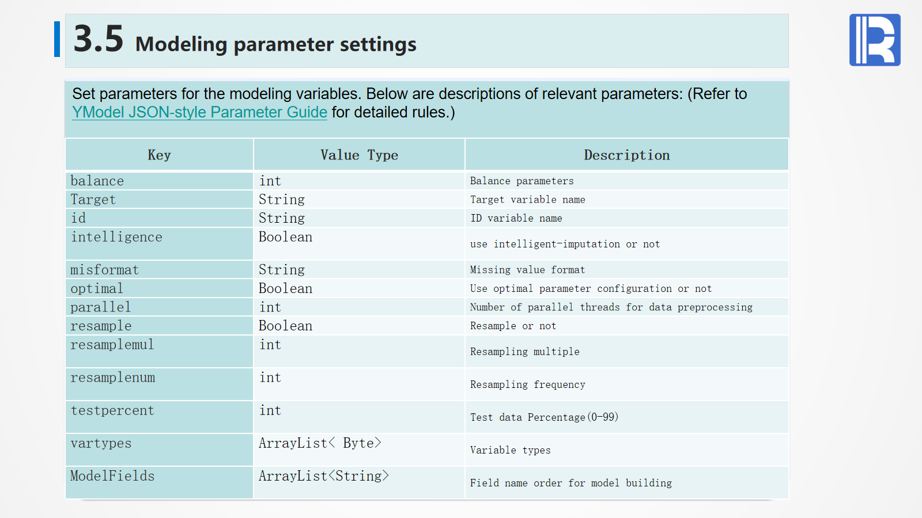922x518 pixels.
Task: Click the blue R logo icon
Action: [874, 40]
